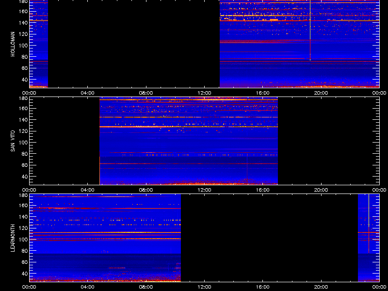Screen dimensions: 388x291
Task: Click the 16:00 time label below San Vito plot
Action: (x=262, y=190)
